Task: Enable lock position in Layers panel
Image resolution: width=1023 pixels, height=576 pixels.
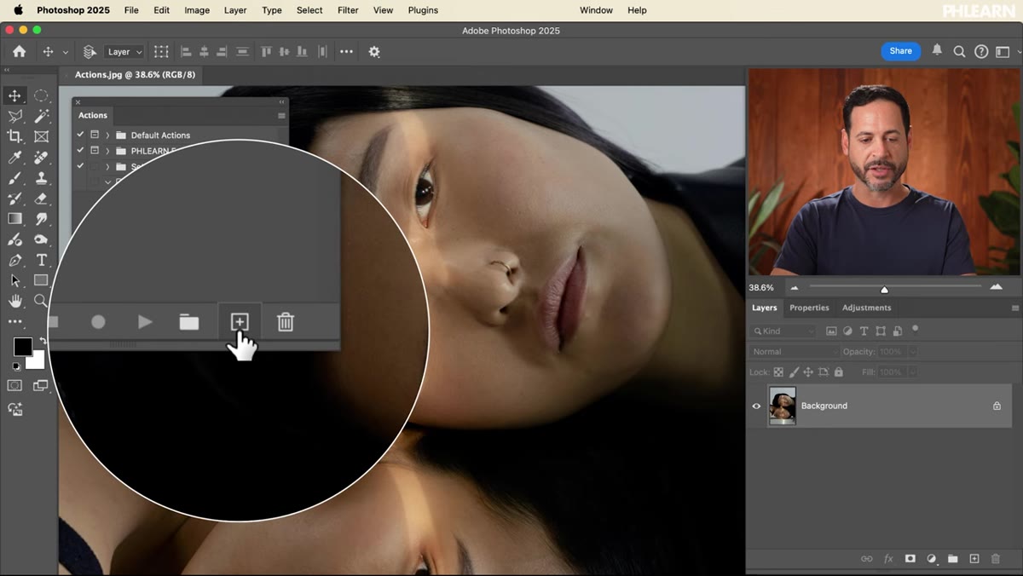Action: click(x=809, y=372)
